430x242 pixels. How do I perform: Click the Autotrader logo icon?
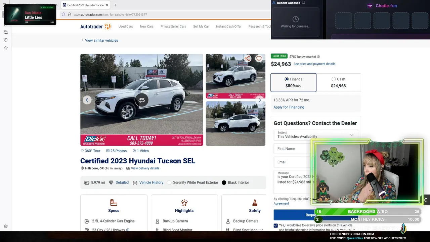(x=107, y=27)
